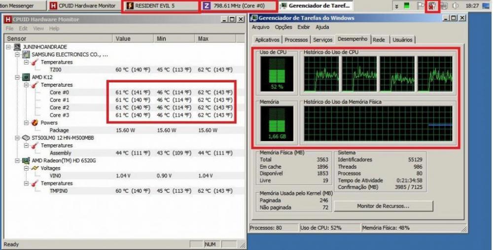
Task: Click the AMD K12 processor chip icon
Action: [26, 77]
